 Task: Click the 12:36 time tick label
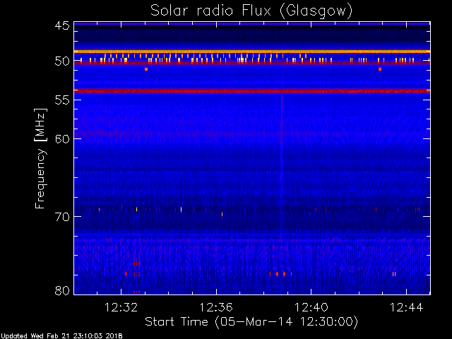[216, 307]
